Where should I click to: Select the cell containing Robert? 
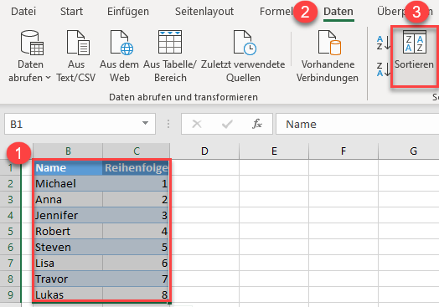pos(68,231)
